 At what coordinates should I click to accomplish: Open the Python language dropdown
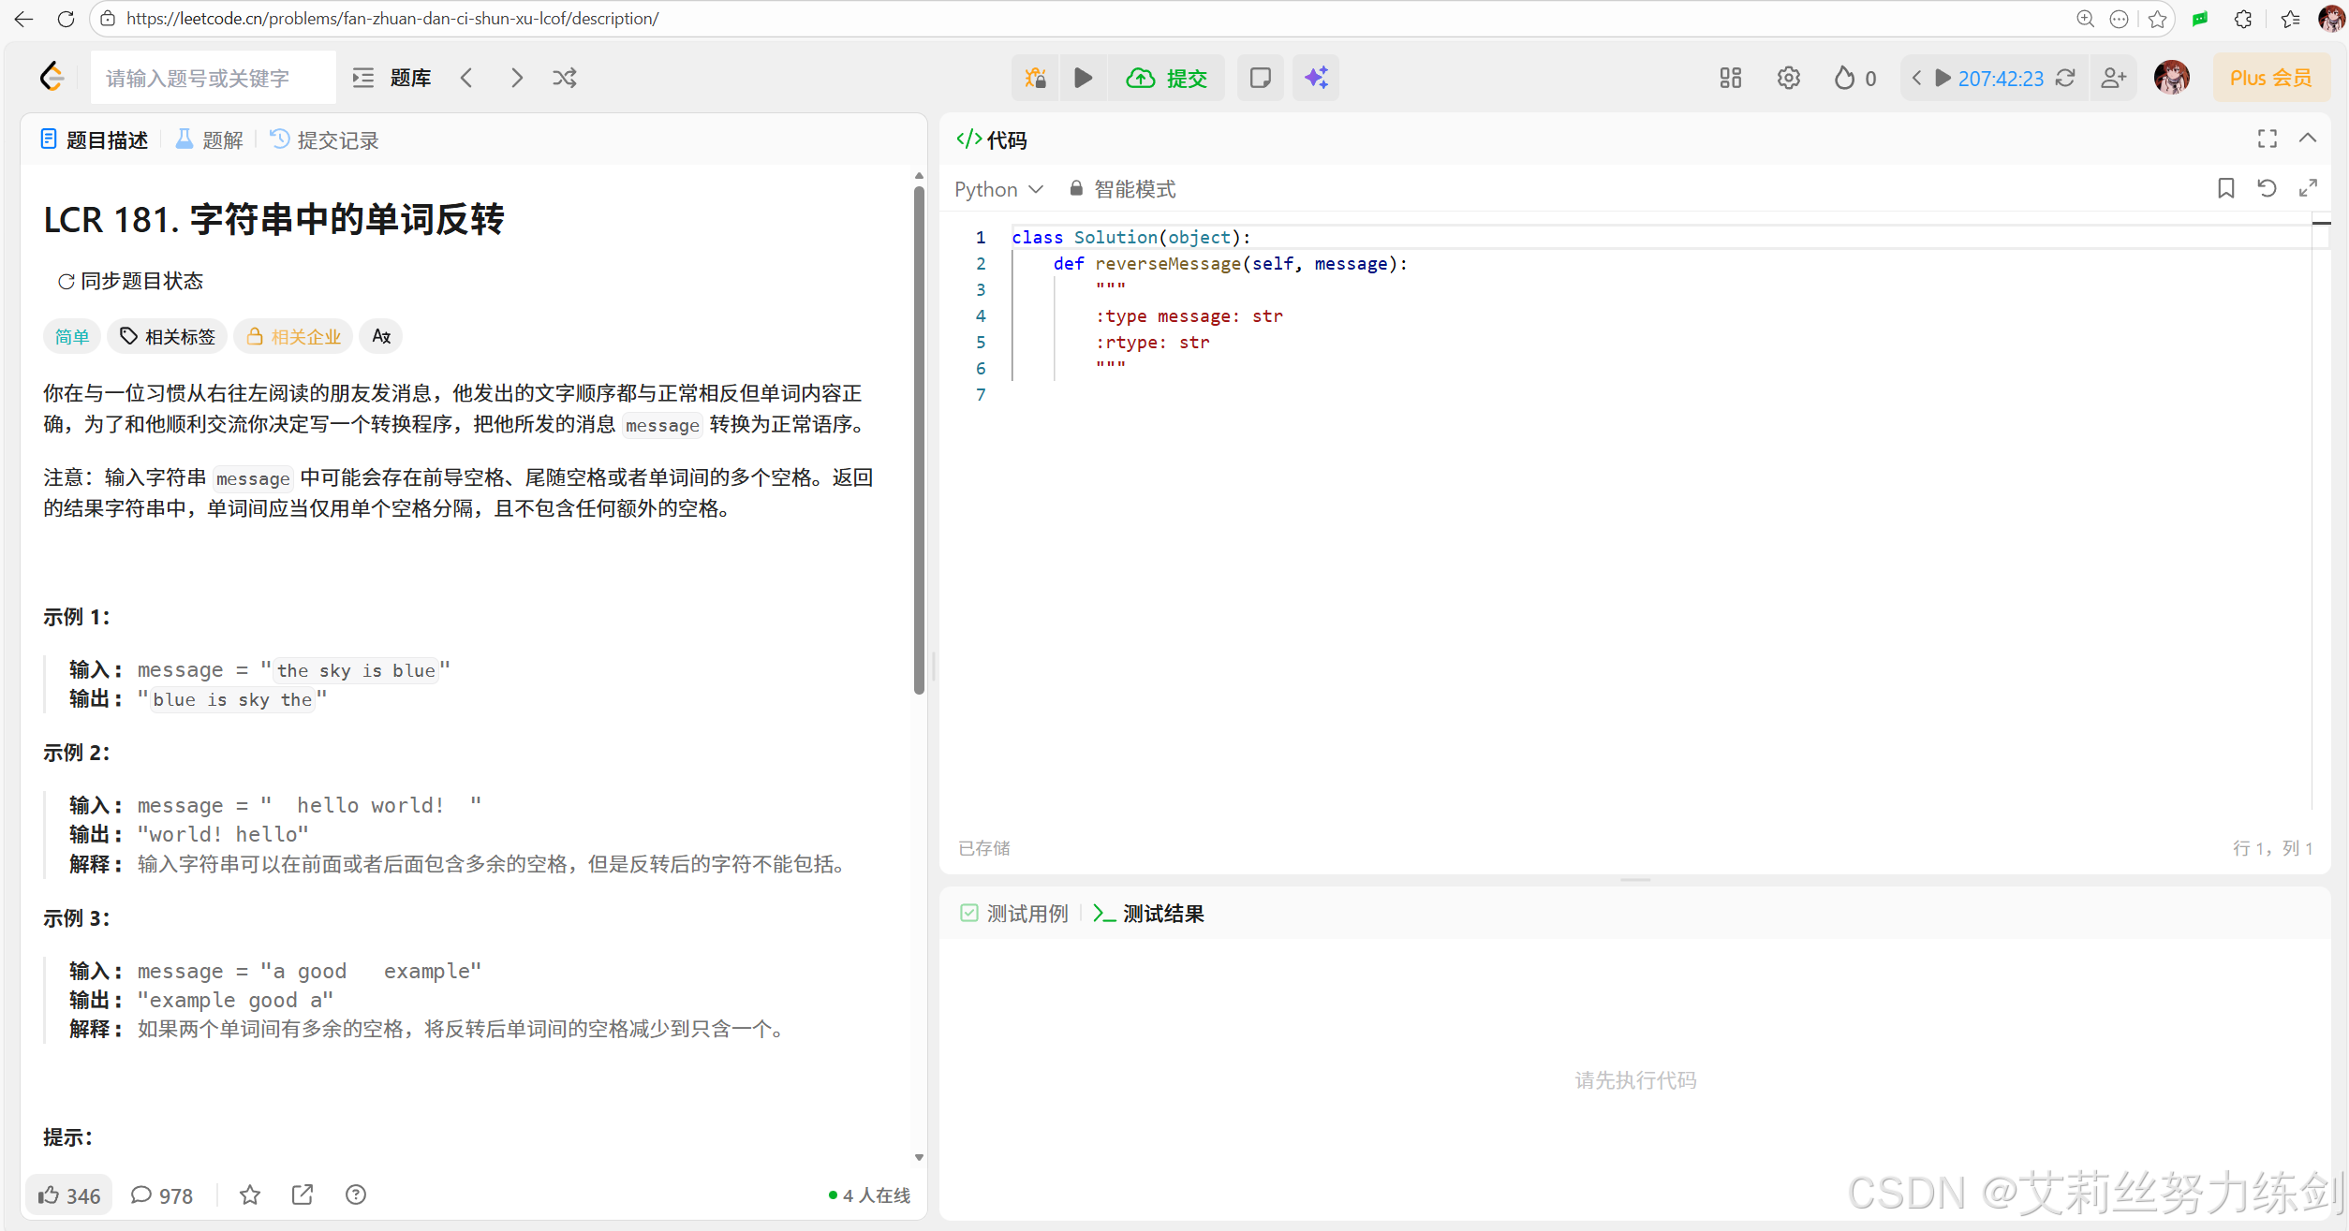998,189
